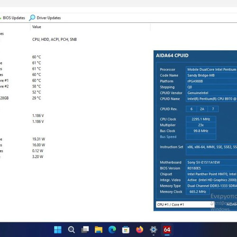Viewport: 237px width, 237px height.
Task: Select the 3.20 W power value
Action: coord(37,156)
